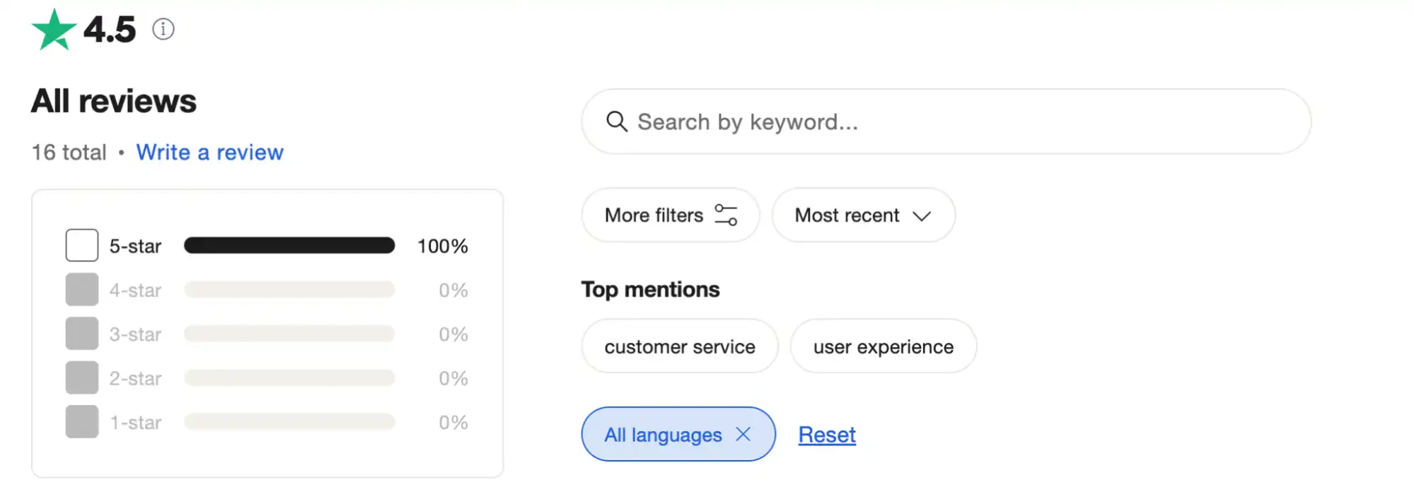This screenshot has width=1414, height=487.
Task: Click the All languages filter chip
Action: [x=663, y=435]
